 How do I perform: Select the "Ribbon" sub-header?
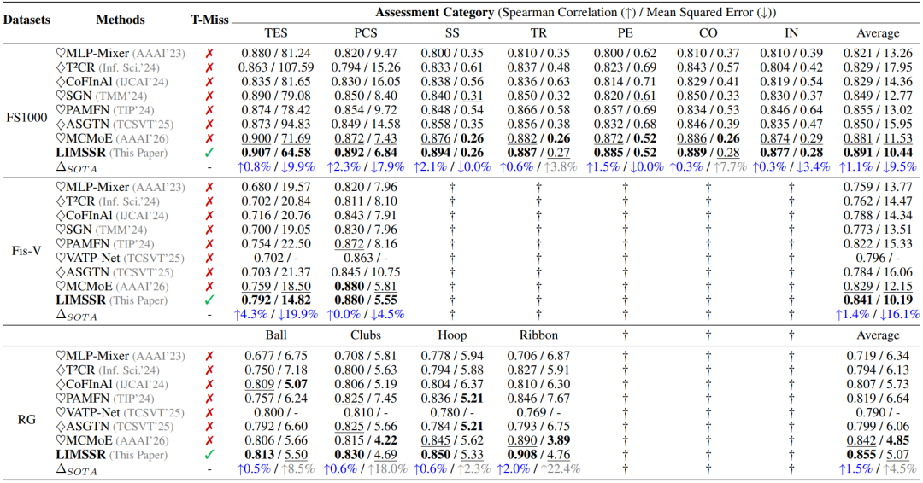point(538,335)
